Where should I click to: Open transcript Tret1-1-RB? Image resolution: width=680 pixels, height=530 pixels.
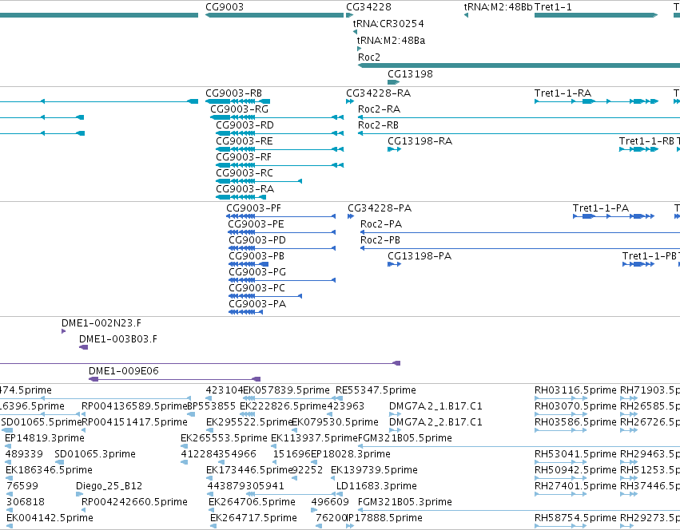pos(646,141)
